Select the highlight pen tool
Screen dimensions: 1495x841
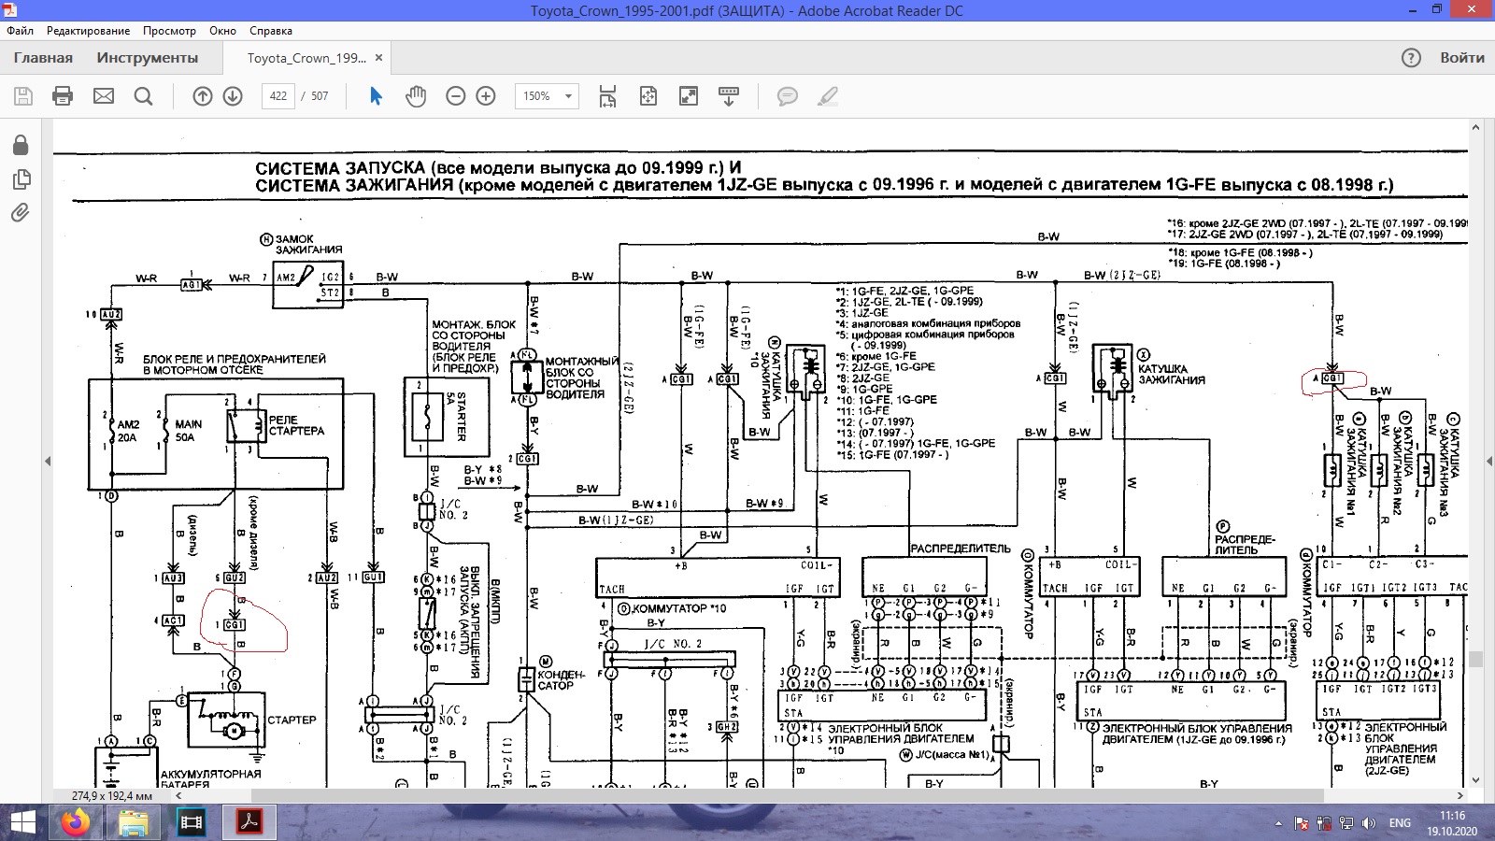point(827,95)
